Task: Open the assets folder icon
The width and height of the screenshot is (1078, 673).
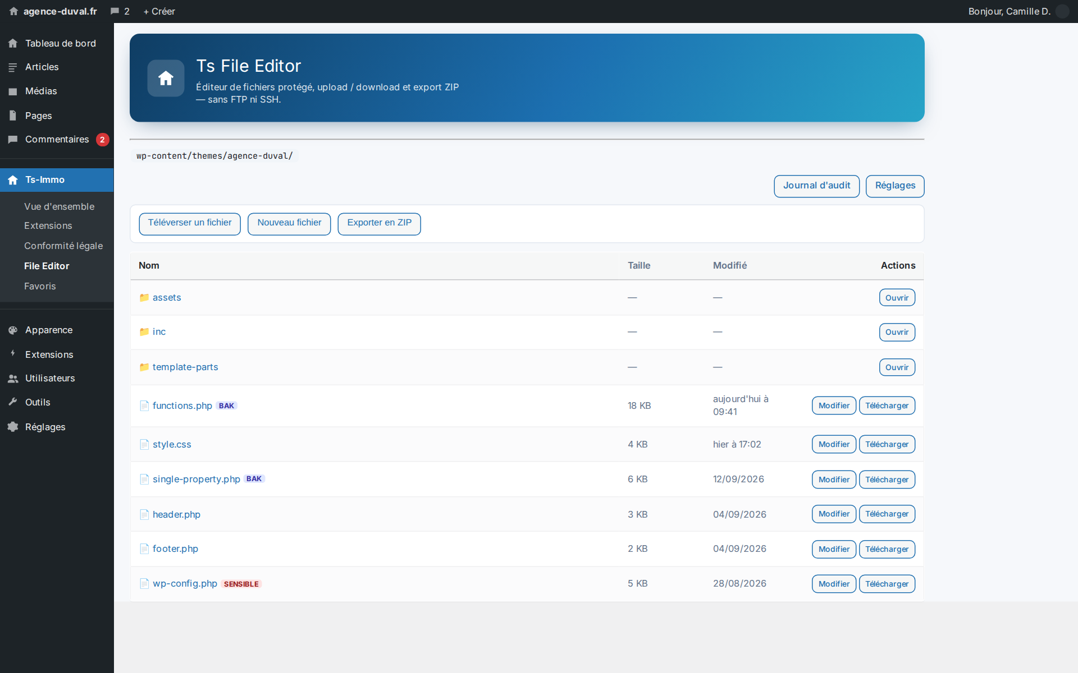Action: click(x=144, y=297)
